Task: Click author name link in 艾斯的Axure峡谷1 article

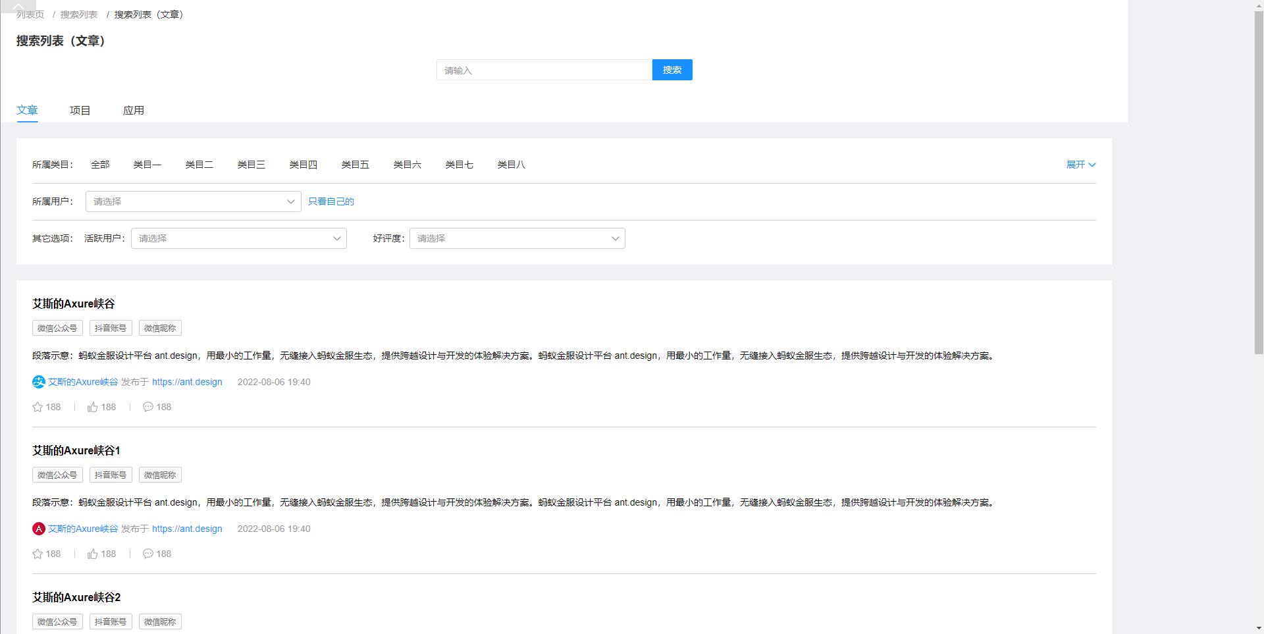Action: pyautogui.click(x=83, y=529)
